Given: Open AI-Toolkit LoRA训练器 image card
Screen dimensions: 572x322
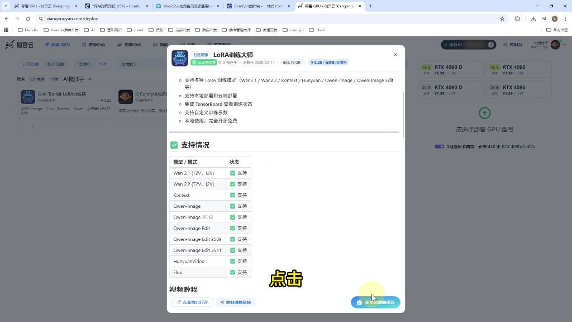Looking at the screenshot, I should coord(66,103).
